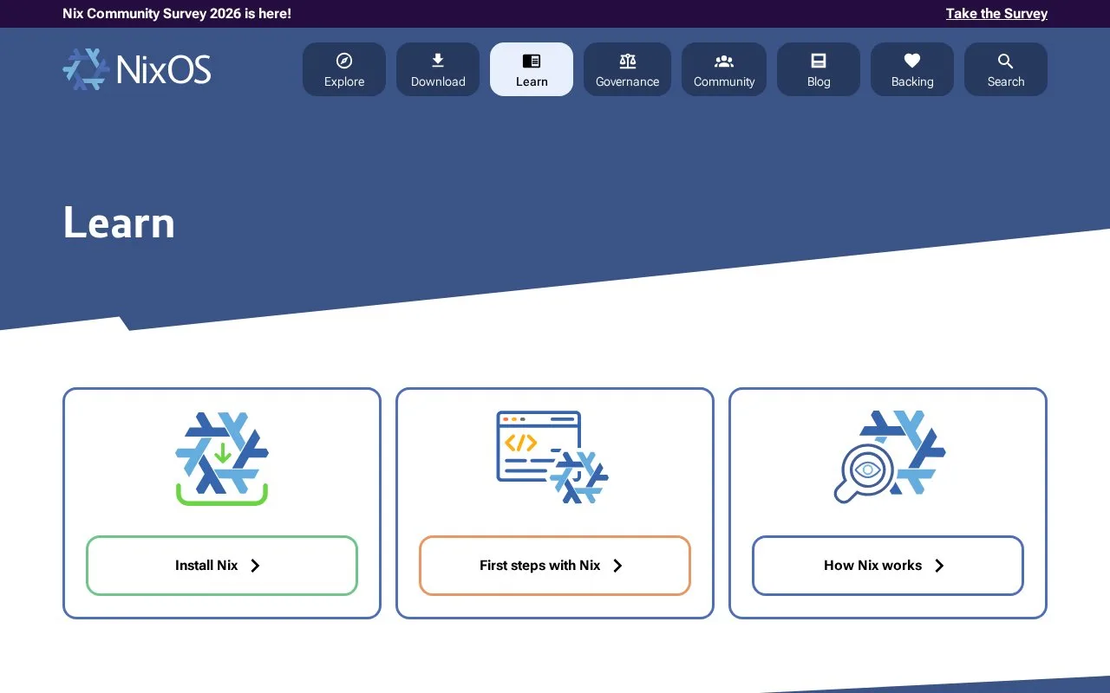1110x693 pixels.
Task: Click the Search magnifier icon
Action: point(1006,61)
